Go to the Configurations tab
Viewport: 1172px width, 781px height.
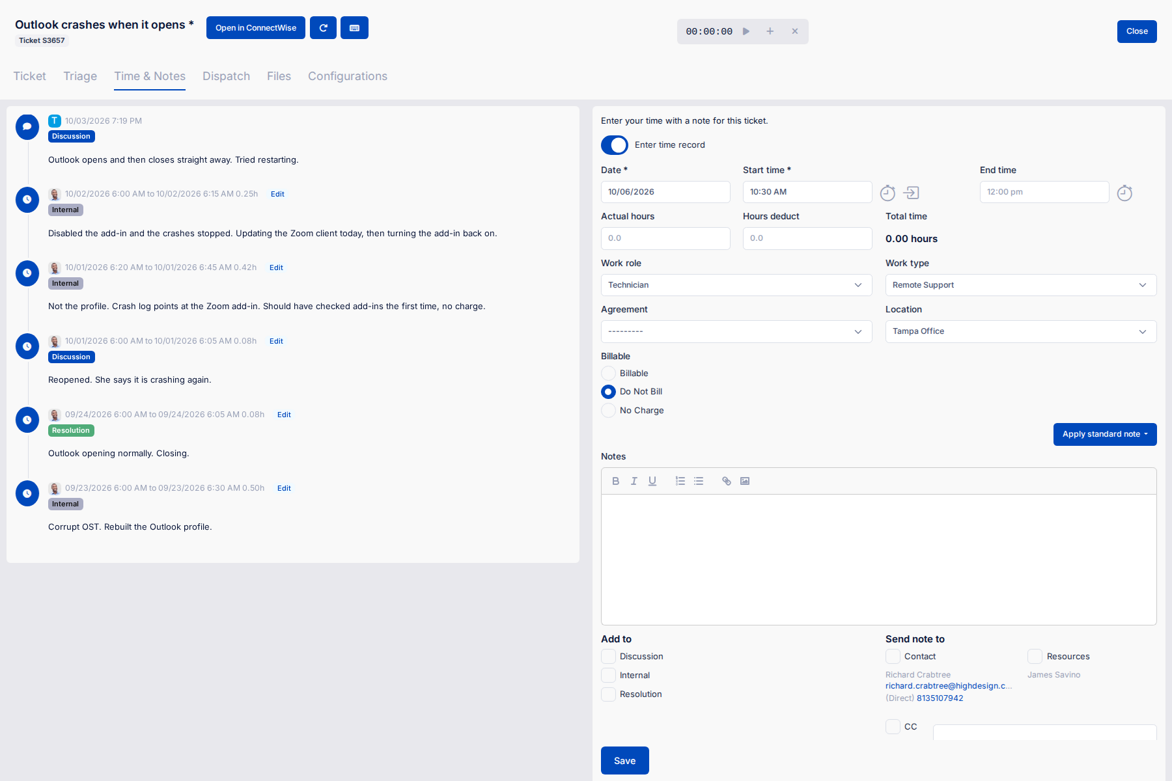pos(348,76)
